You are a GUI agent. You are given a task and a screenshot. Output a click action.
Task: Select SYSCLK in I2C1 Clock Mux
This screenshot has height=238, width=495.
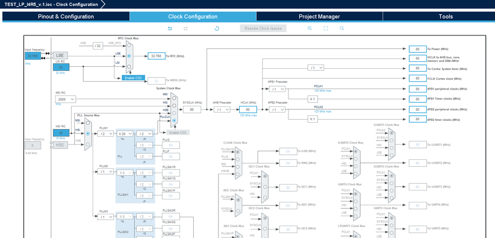pyautogui.click(x=265, y=187)
